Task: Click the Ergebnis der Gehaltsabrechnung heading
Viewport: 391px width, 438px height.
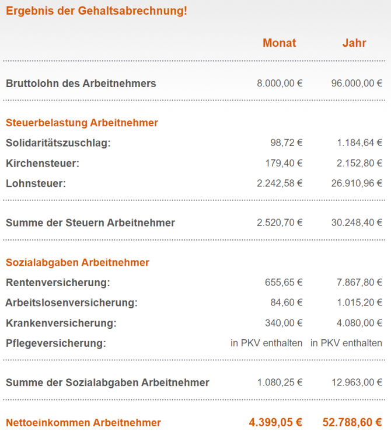Action: 96,11
